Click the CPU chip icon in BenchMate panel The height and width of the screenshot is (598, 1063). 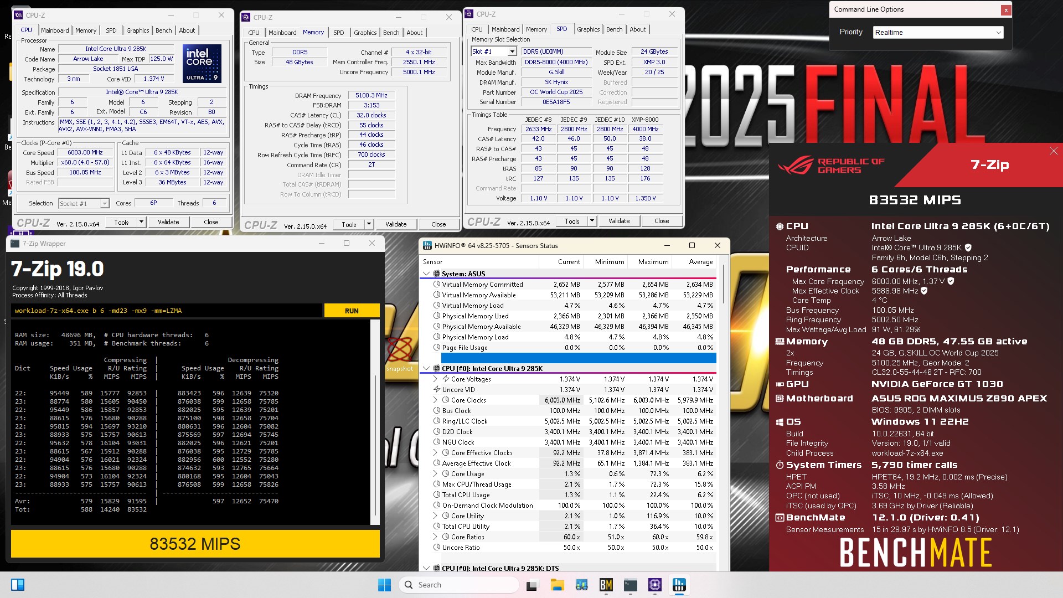780,226
